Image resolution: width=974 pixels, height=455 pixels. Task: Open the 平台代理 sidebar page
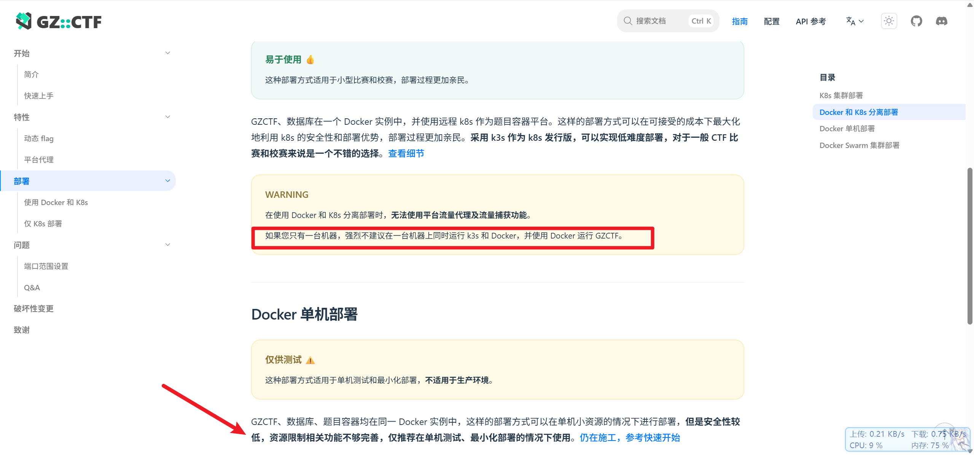tap(39, 160)
